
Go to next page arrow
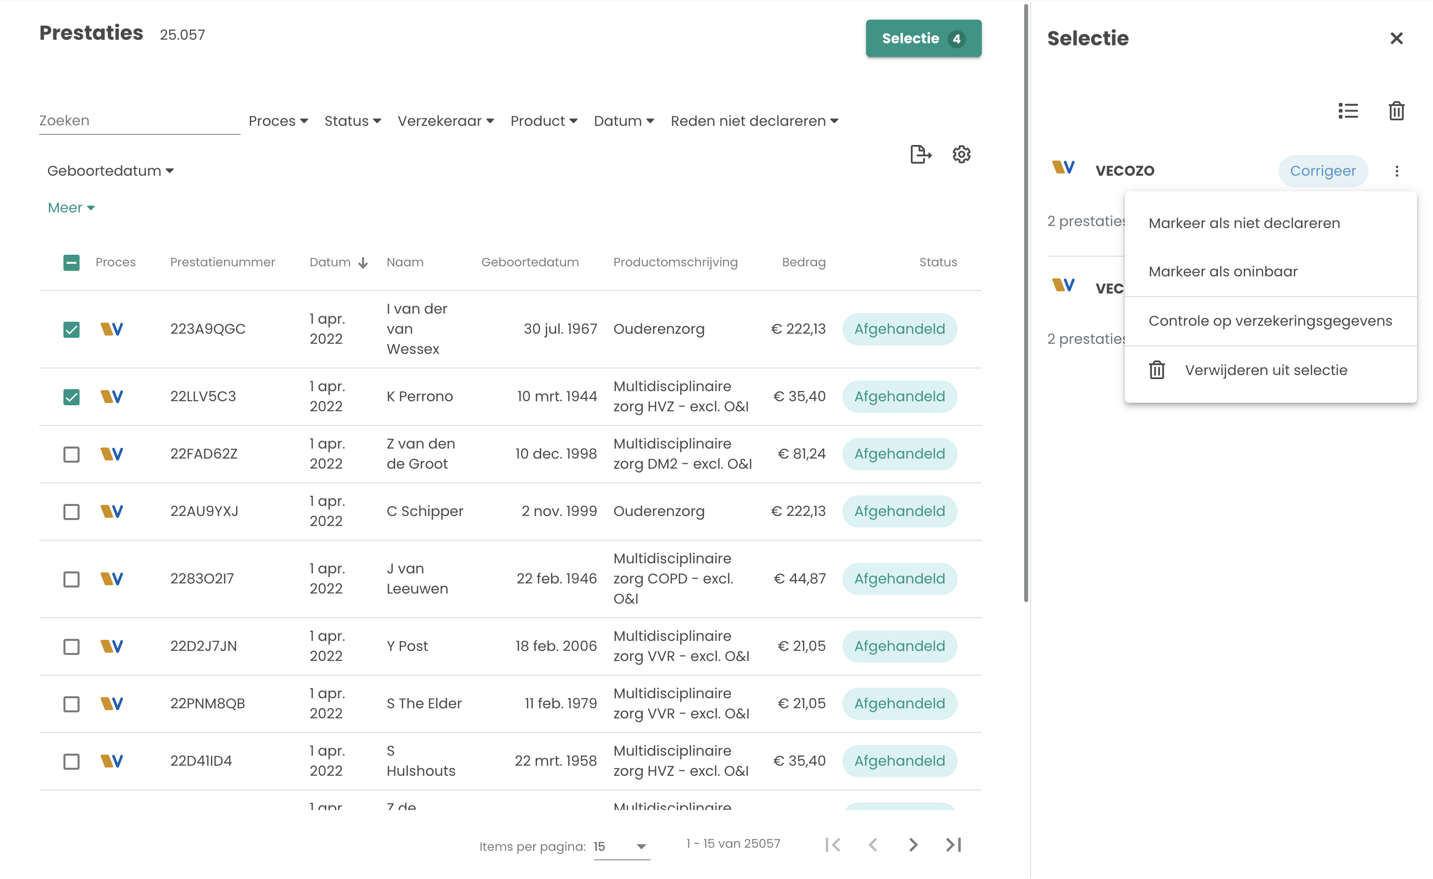point(913,844)
